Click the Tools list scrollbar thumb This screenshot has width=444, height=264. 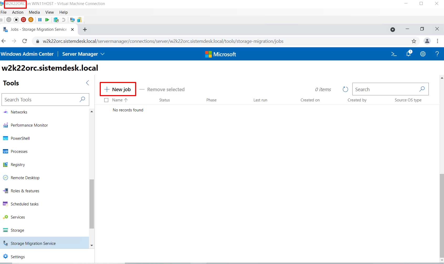(x=92, y=204)
